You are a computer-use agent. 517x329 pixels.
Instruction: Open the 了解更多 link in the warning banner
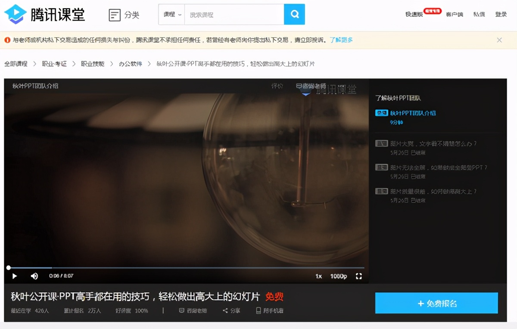341,39
